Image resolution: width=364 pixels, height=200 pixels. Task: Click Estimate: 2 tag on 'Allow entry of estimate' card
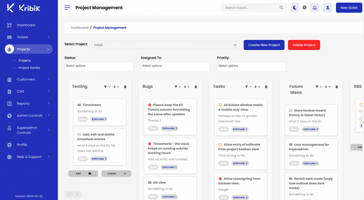(240, 163)
